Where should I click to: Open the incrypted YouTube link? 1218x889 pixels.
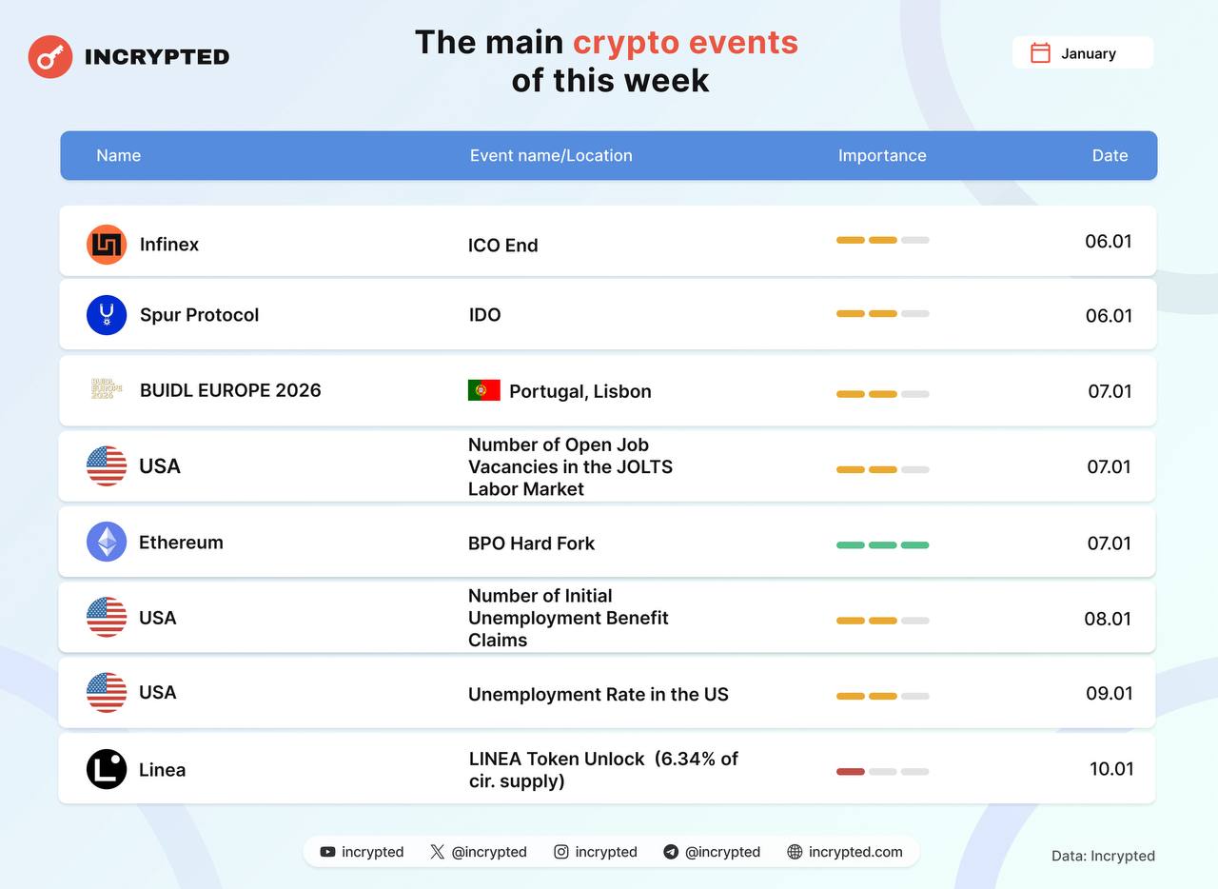(362, 852)
